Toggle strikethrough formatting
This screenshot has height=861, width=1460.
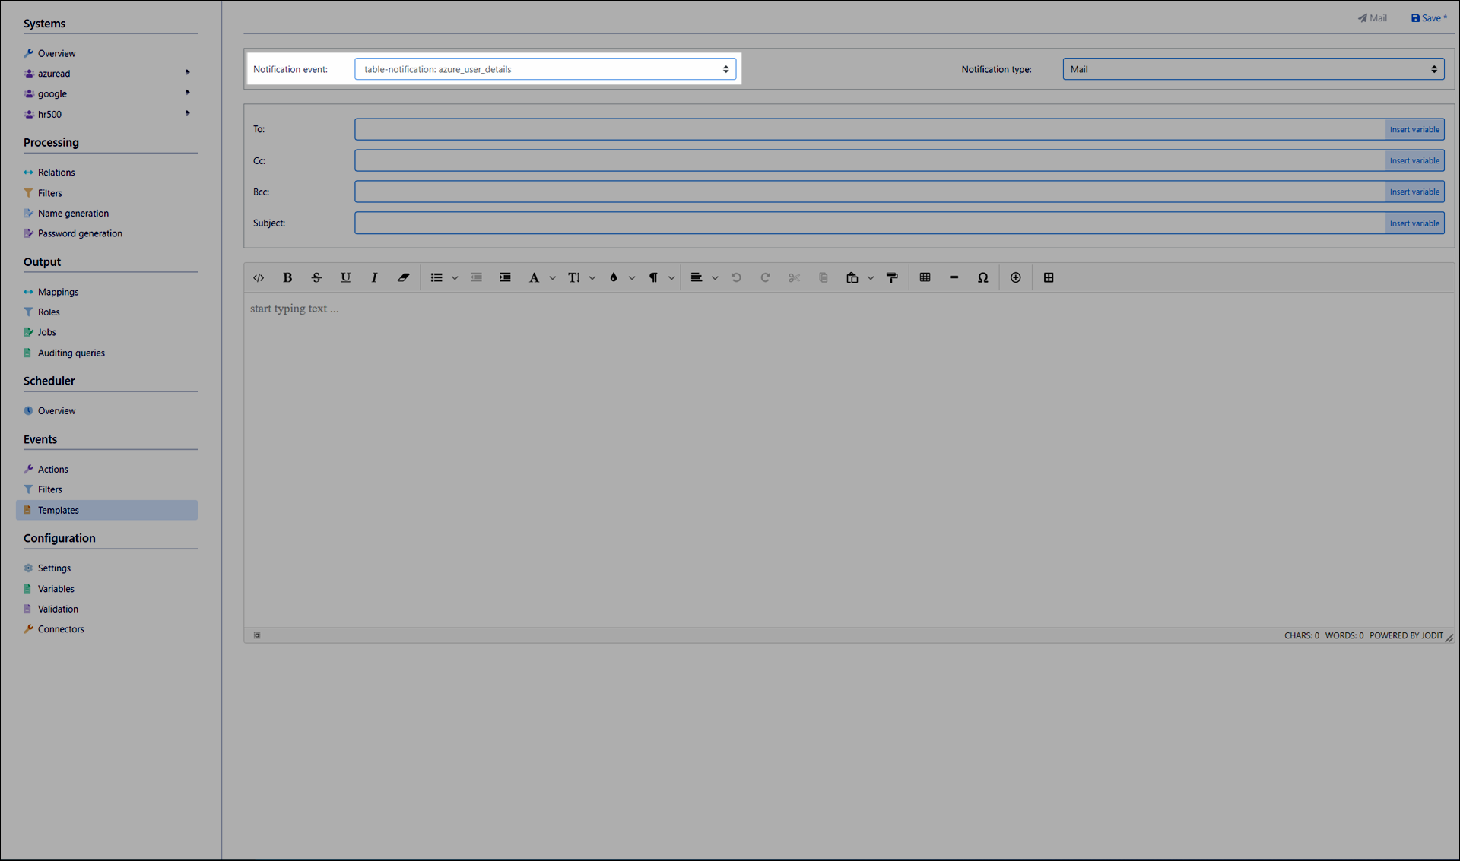pos(316,278)
